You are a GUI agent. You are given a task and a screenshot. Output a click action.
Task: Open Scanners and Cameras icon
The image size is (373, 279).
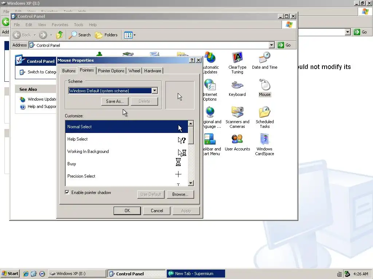pos(237,117)
